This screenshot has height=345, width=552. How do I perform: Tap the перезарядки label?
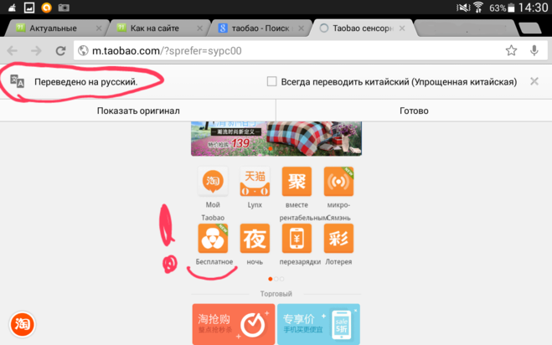coord(300,262)
